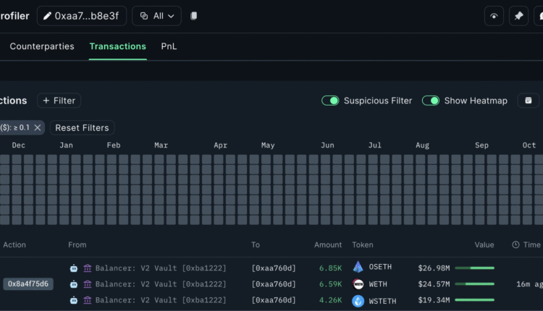
Task: Click the WETH token icon
Action: click(x=358, y=284)
